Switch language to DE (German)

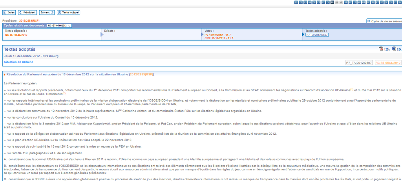click(314, 2)
